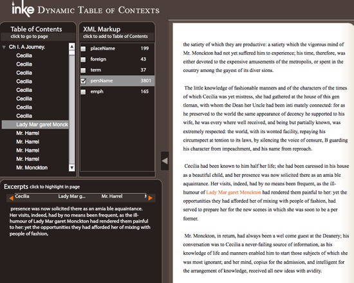This screenshot has height=283, width=354.
Task: Select the Mr. Monckton entry in Table of Contents
Action: coord(32,168)
